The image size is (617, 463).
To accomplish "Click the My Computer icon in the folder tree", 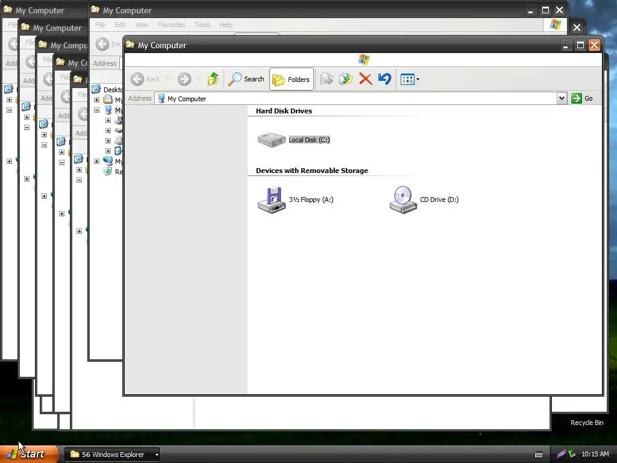I will pos(108,110).
